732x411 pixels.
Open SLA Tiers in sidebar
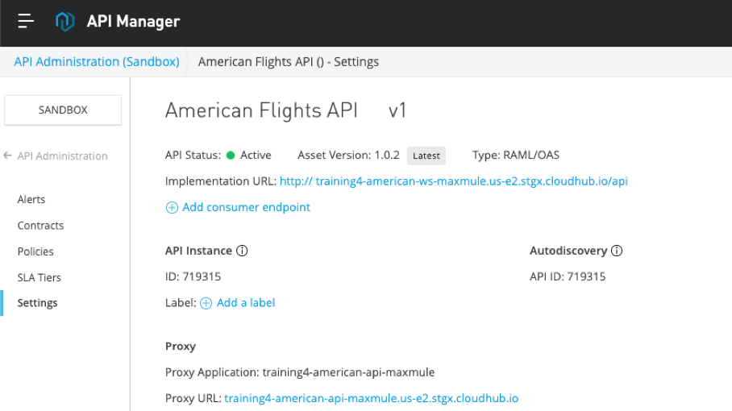(40, 277)
